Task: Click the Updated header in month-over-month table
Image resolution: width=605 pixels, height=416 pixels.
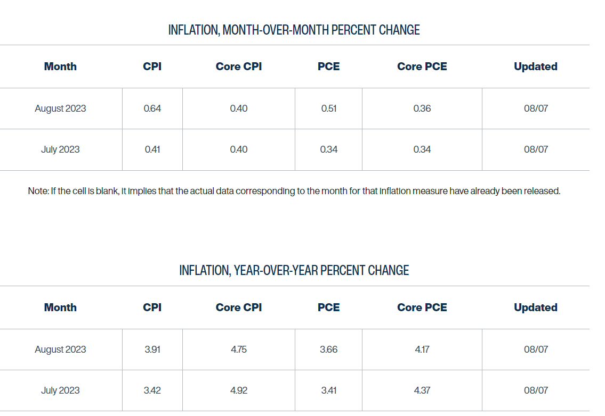Action: click(535, 66)
